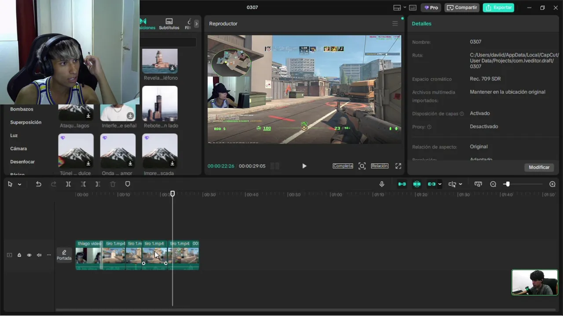This screenshot has width=563, height=316.
Task: Download the Revela...léfono transition
Action: (172, 68)
